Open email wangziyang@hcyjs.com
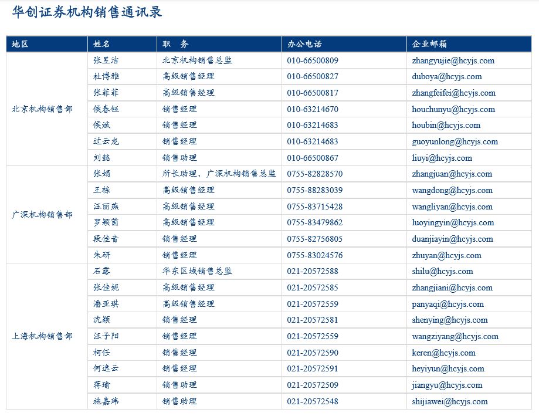 (x=455, y=337)
